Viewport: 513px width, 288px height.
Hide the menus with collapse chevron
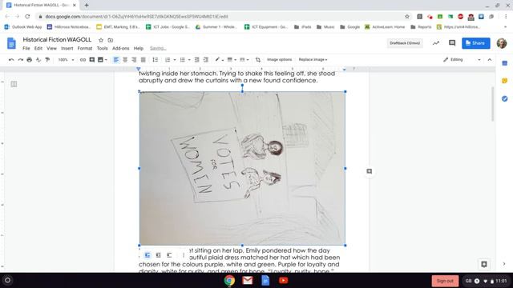(x=490, y=60)
